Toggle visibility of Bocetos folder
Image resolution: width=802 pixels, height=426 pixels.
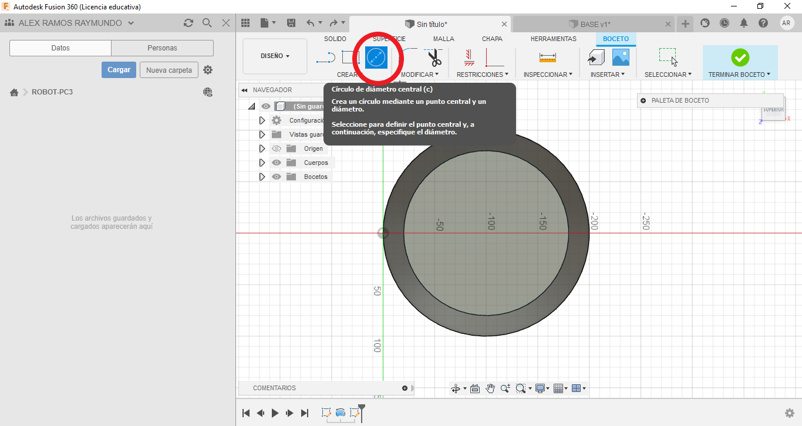[277, 177]
